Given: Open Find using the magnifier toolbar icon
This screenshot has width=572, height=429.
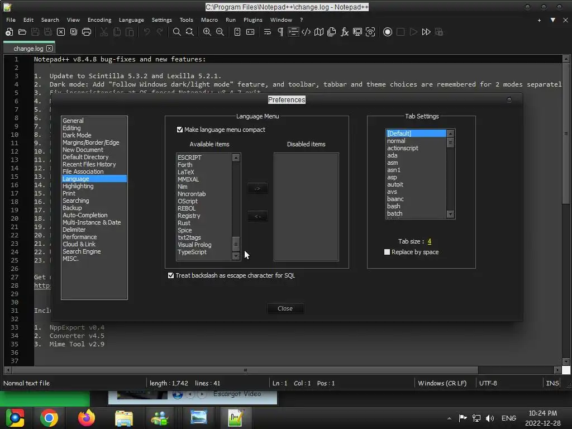Looking at the screenshot, I should (x=177, y=32).
